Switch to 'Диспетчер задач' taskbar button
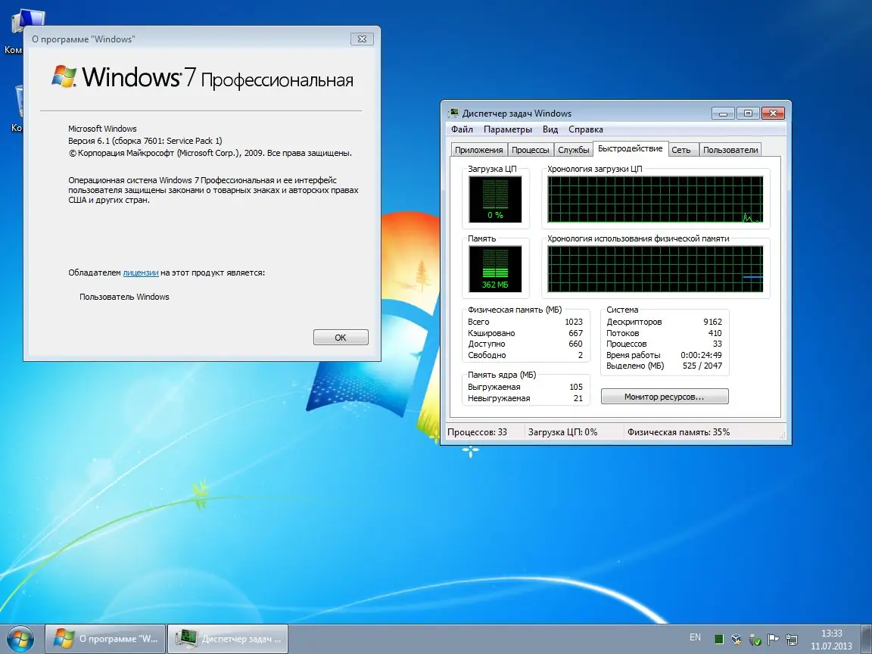The width and height of the screenshot is (872, 654). coord(228,638)
